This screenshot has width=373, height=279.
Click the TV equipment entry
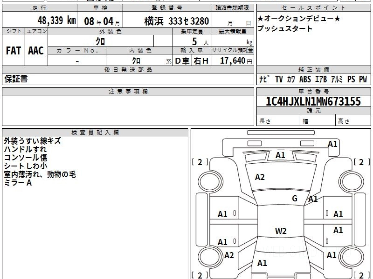click(x=279, y=79)
